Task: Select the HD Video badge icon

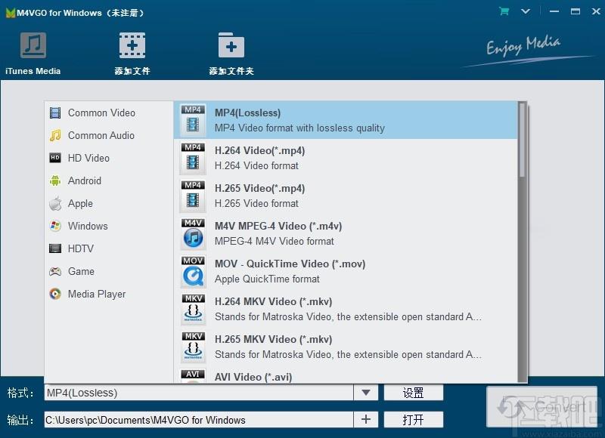Action: 55,158
